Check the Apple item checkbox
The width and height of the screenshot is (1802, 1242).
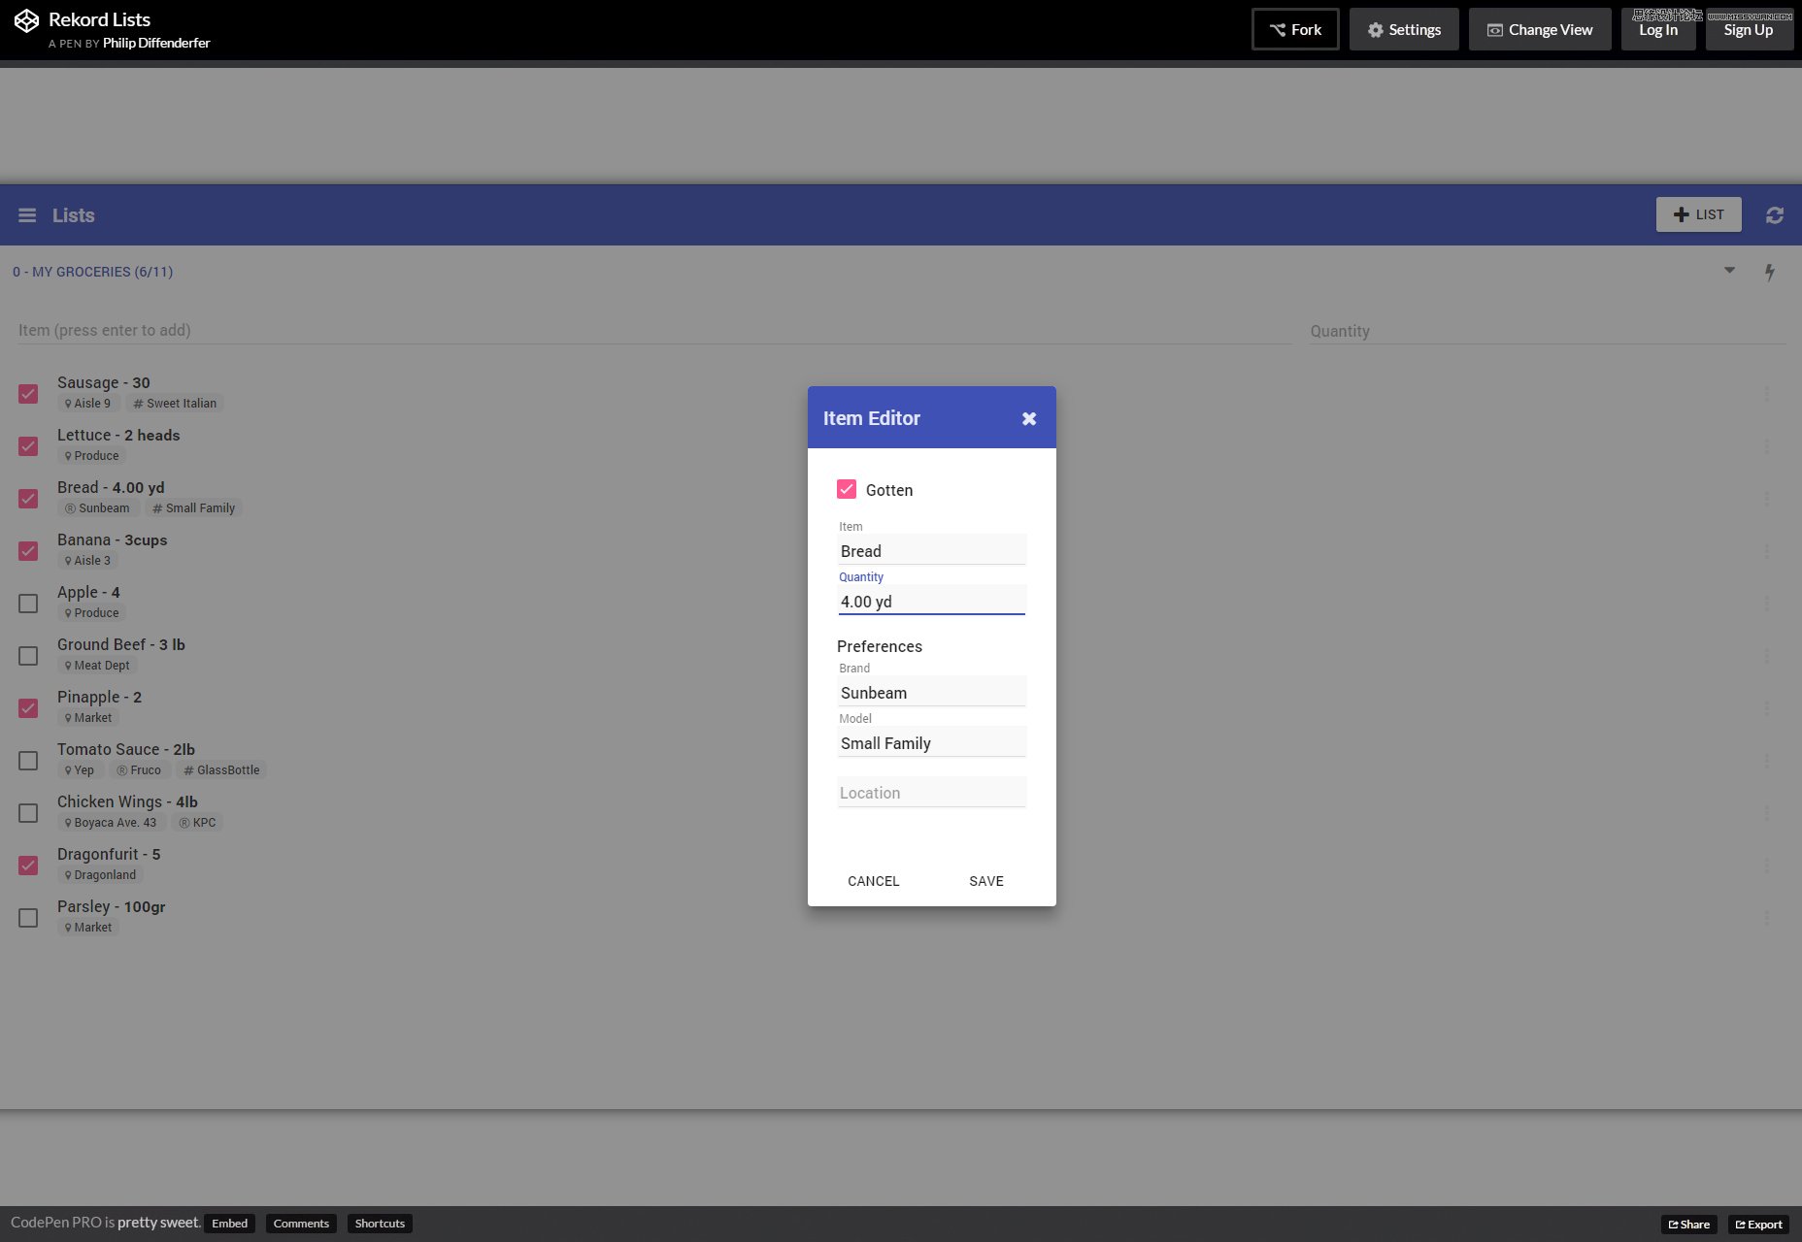click(x=28, y=604)
